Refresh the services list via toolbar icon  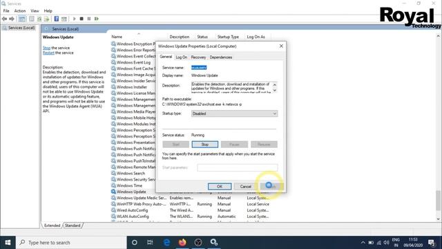coord(39,19)
